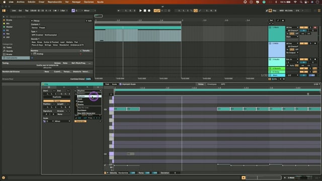Screen dimensions: 322x181
Task: Click the Apple logo menu
Action: [4, 2]
